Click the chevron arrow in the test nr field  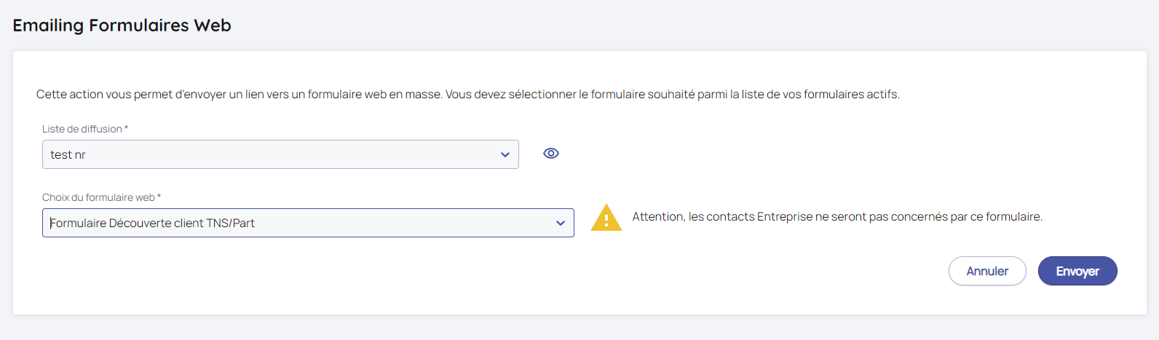(505, 155)
